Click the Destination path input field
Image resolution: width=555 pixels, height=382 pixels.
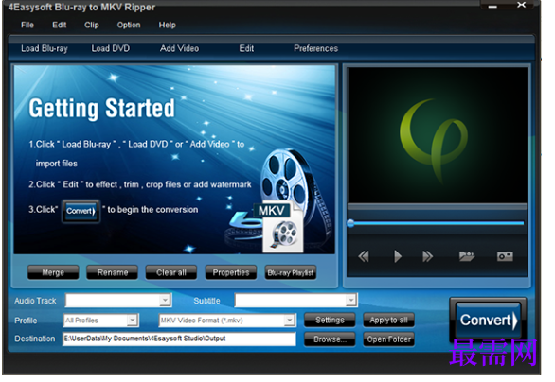click(179, 339)
